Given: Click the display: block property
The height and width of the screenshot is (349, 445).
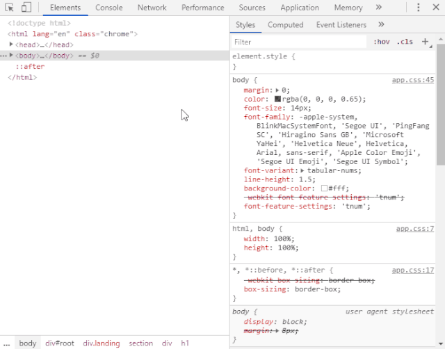Looking at the screenshot, I should (275, 322).
